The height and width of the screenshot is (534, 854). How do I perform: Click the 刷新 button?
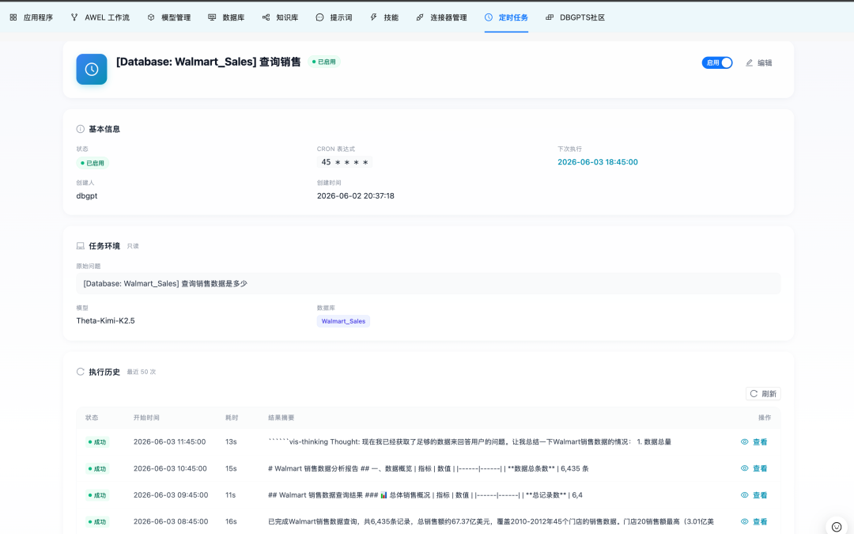(763, 393)
